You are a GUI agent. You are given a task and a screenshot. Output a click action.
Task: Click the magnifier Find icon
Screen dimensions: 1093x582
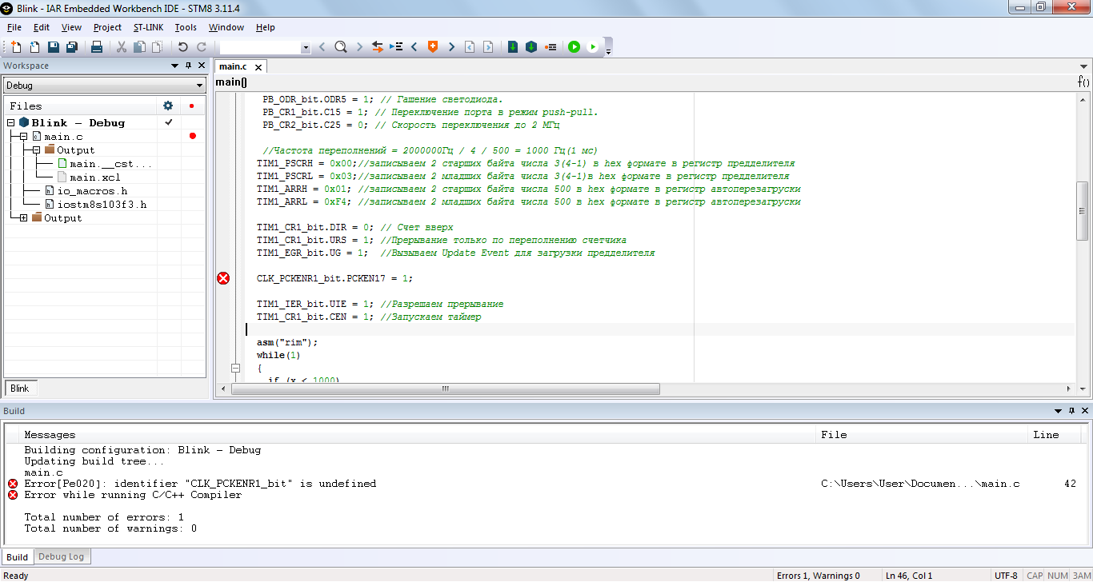340,47
